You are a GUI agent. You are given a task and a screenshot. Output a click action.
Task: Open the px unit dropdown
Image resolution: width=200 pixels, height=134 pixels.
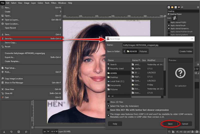pos(46,131)
